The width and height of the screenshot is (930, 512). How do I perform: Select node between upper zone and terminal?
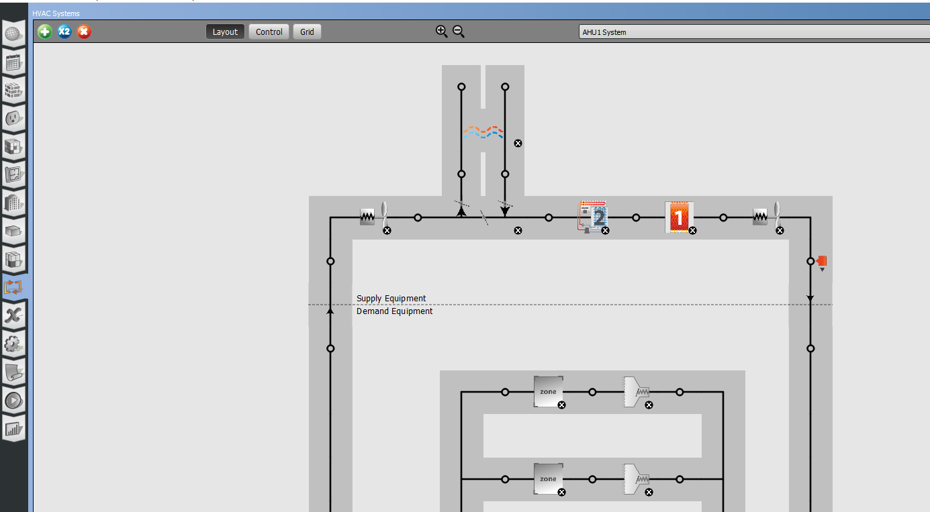(x=592, y=392)
